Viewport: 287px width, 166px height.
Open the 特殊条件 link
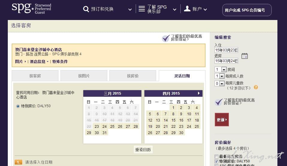(x=60, y=62)
